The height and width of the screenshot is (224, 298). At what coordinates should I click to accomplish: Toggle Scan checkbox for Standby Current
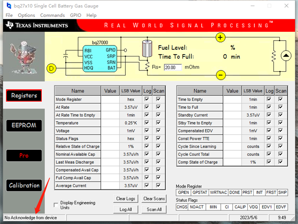(280, 115)
